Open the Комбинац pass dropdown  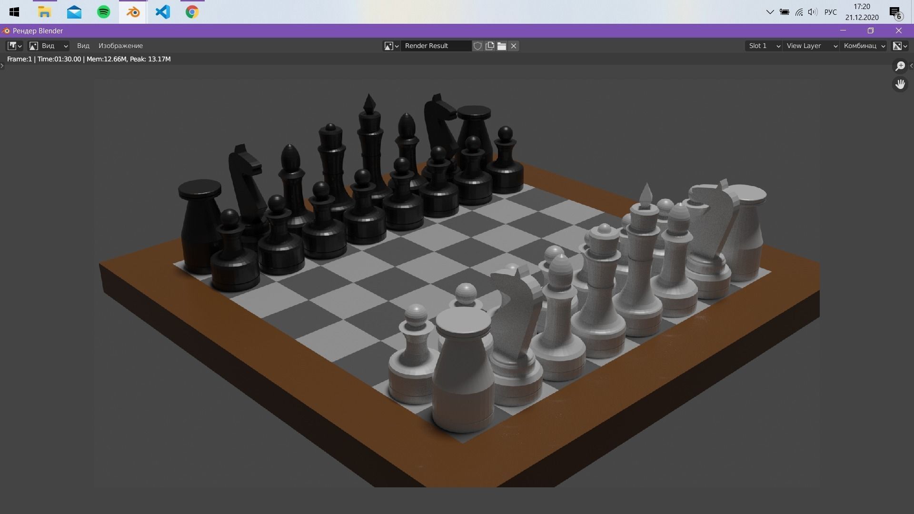pos(864,46)
